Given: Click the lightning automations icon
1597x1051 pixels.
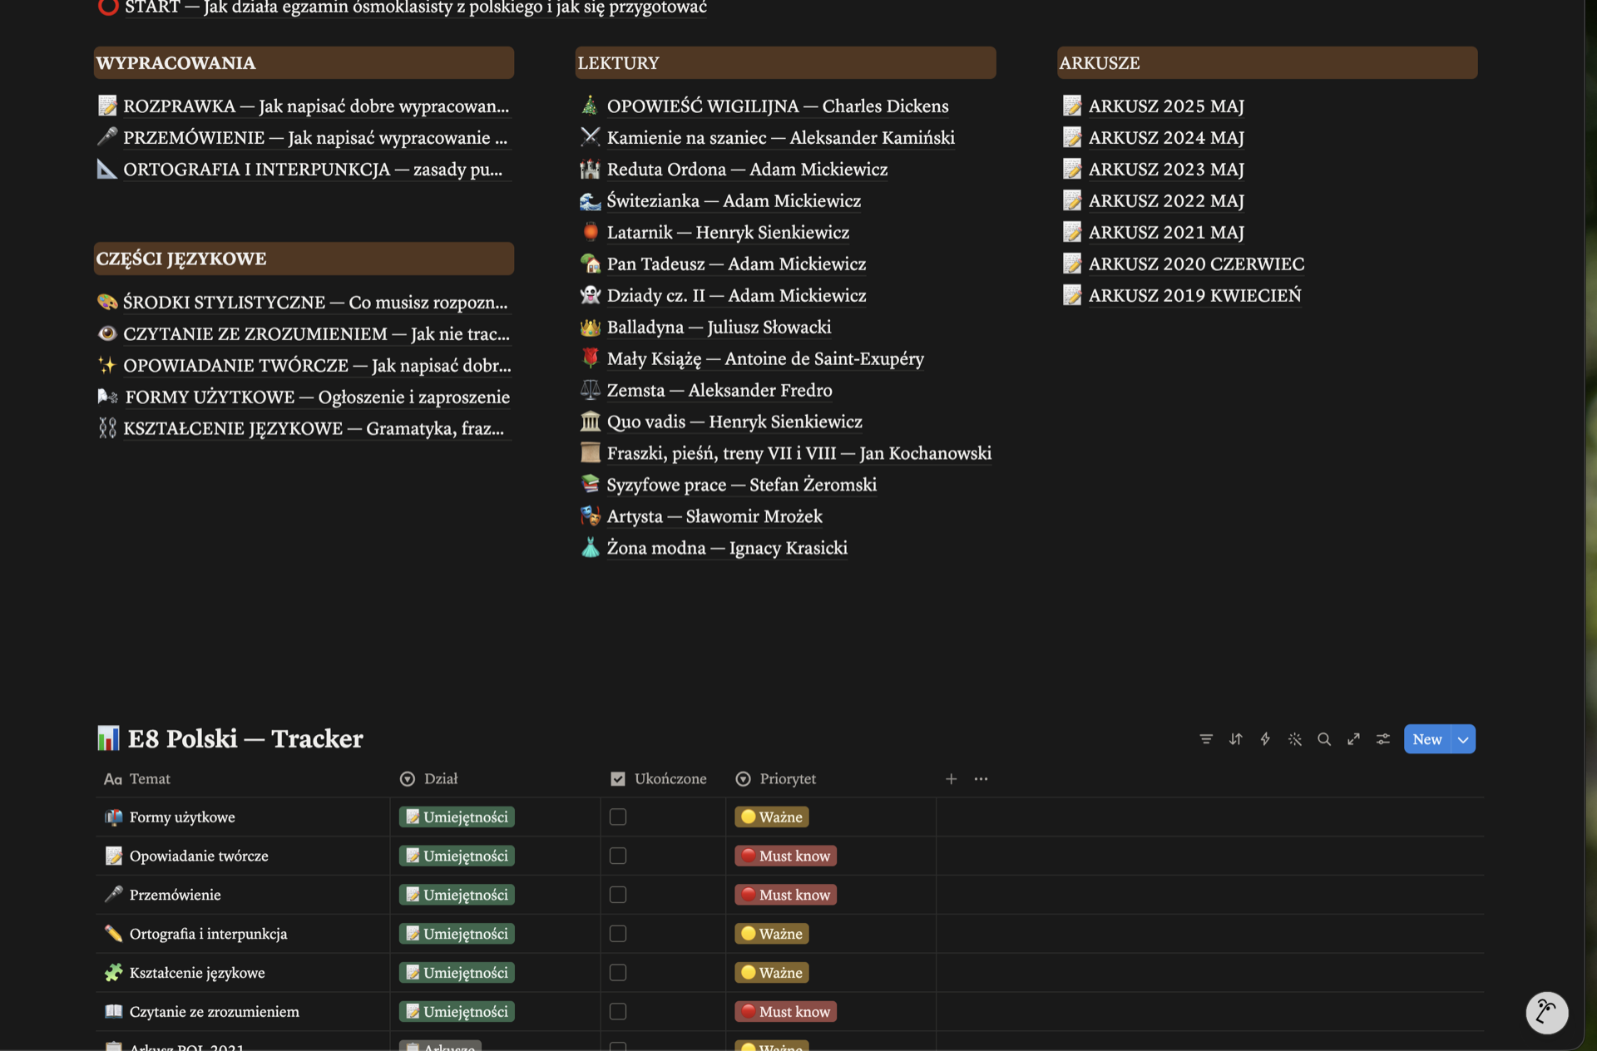Looking at the screenshot, I should [x=1265, y=739].
